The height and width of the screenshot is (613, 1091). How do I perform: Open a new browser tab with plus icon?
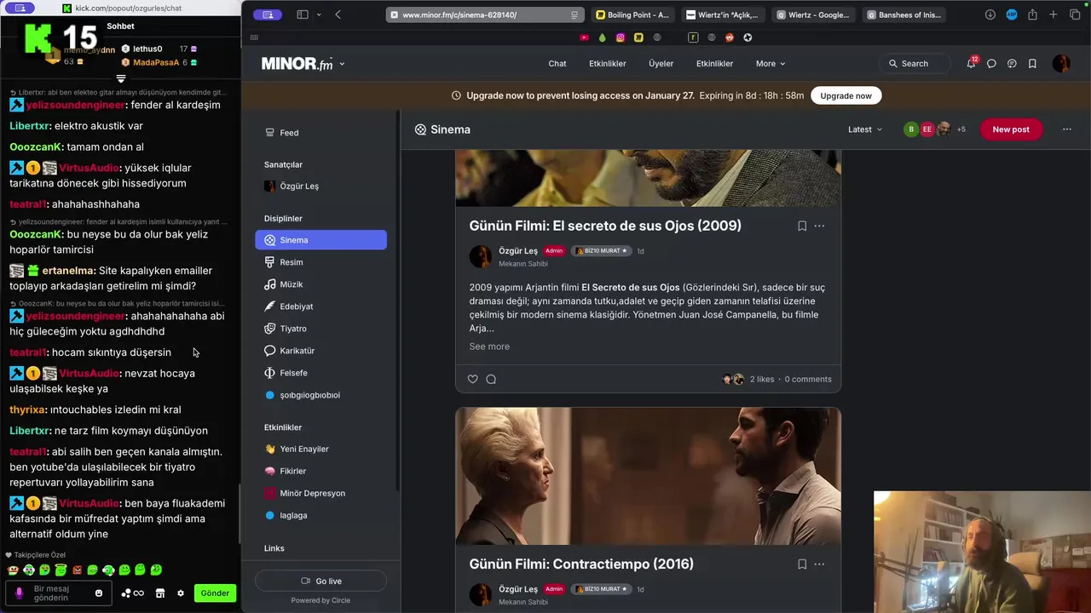tap(1053, 14)
